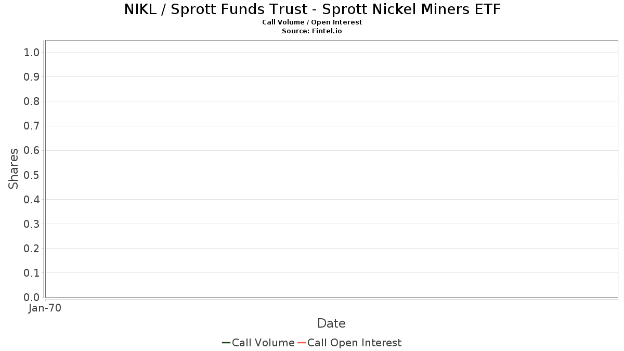This screenshot has width=624, height=351.
Task: Click the Shares y-axis title
Action: pyautogui.click(x=14, y=168)
